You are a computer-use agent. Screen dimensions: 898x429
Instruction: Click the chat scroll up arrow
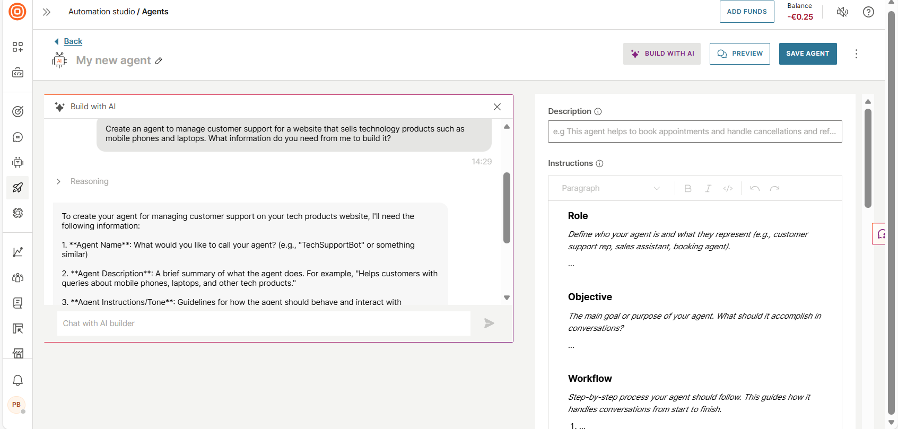tap(507, 127)
